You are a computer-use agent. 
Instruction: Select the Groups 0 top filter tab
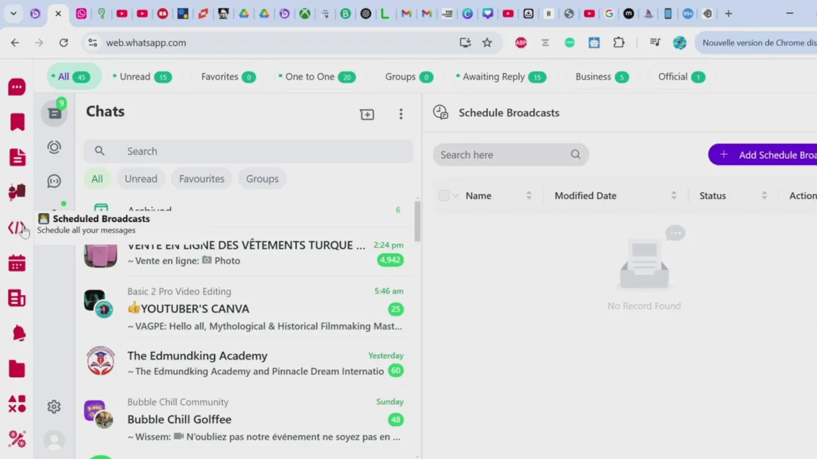pos(408,76)
